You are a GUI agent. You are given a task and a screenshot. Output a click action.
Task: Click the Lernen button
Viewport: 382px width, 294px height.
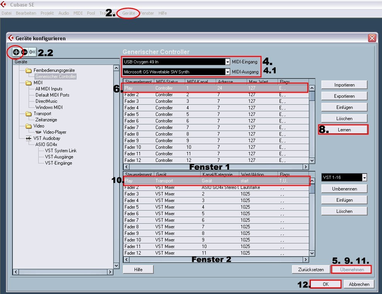click(x=344, y=130)
